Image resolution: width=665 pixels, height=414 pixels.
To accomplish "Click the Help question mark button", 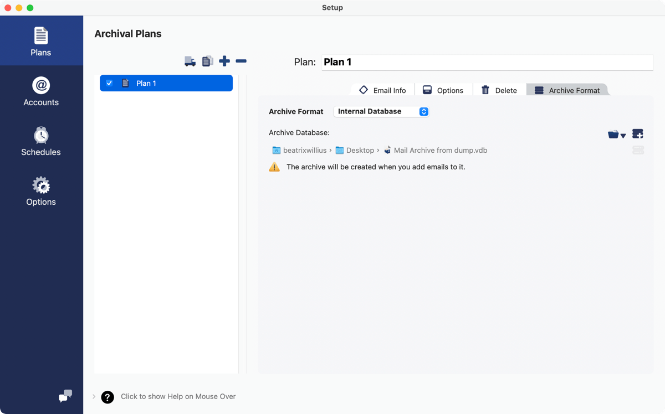I will (107, 397).
